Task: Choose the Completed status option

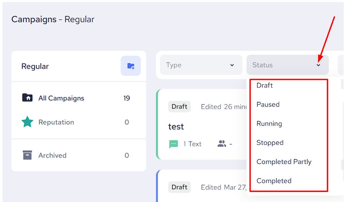Action: [x=274, y=181]
